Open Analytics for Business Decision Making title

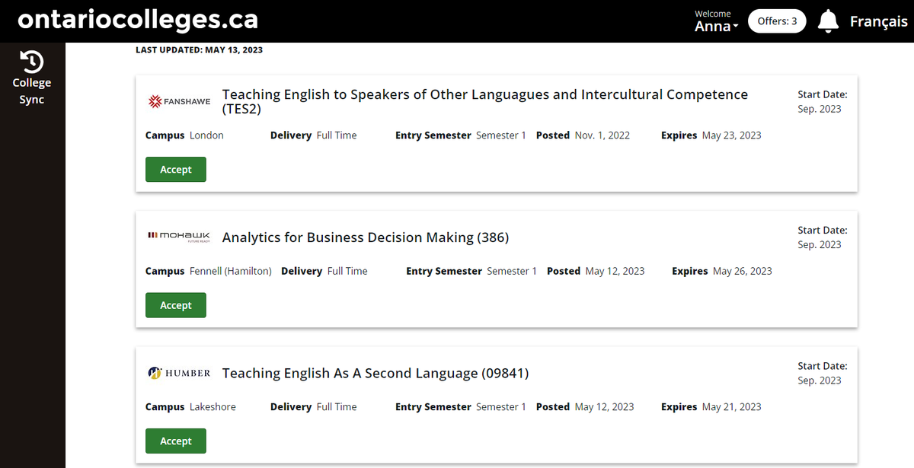(x=366, y=237)
